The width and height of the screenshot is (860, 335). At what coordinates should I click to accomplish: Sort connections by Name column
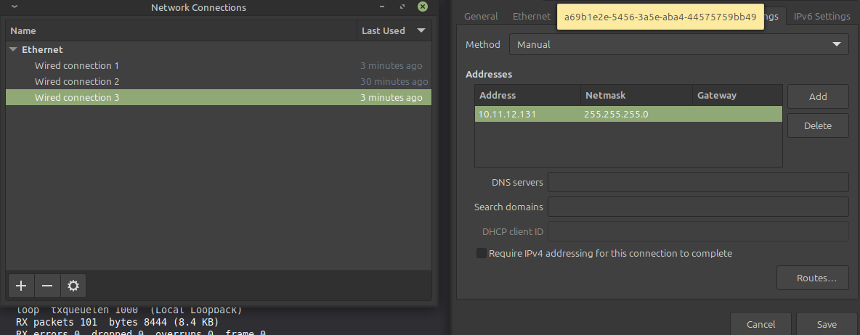pyautogui.click(x=181, y=30)
